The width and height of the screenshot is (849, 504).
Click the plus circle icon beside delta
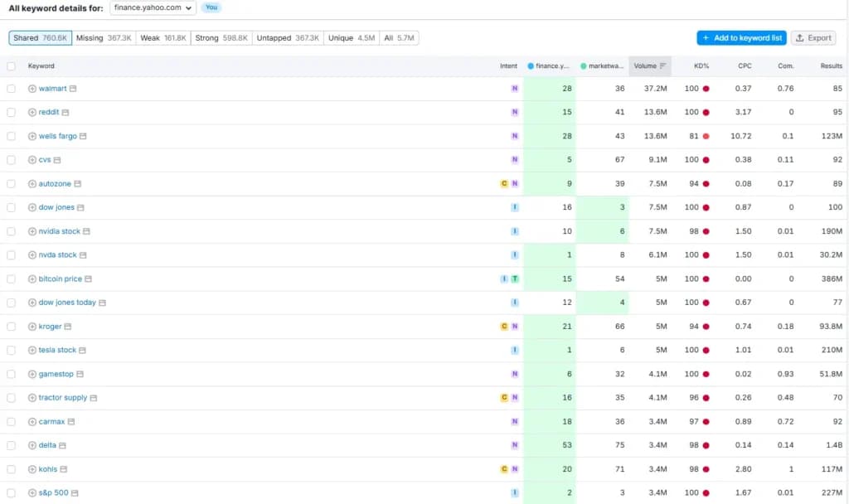(32, 445)
